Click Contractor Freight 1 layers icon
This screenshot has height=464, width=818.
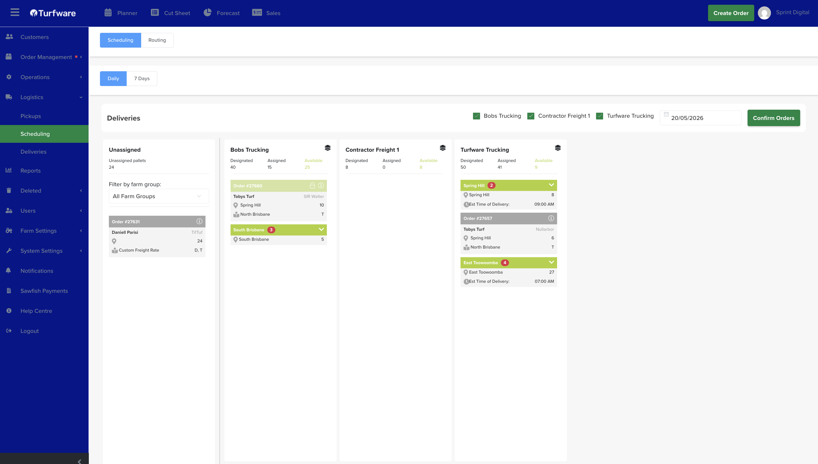[443, 148]
